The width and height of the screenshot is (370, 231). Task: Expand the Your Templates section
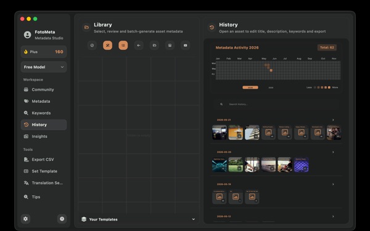tap(193, 219)
